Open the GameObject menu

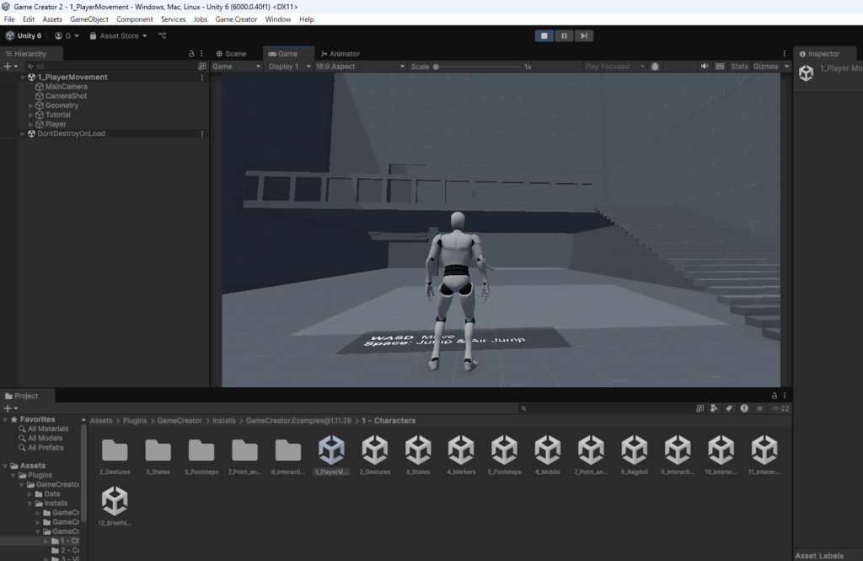89,19
